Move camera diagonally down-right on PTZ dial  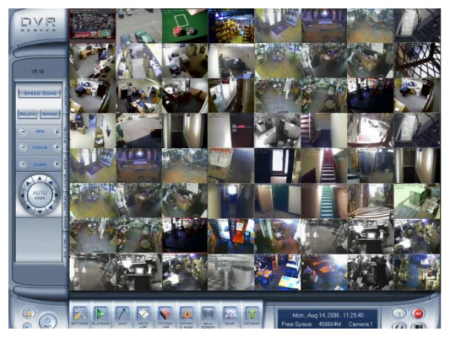(52, 207)
